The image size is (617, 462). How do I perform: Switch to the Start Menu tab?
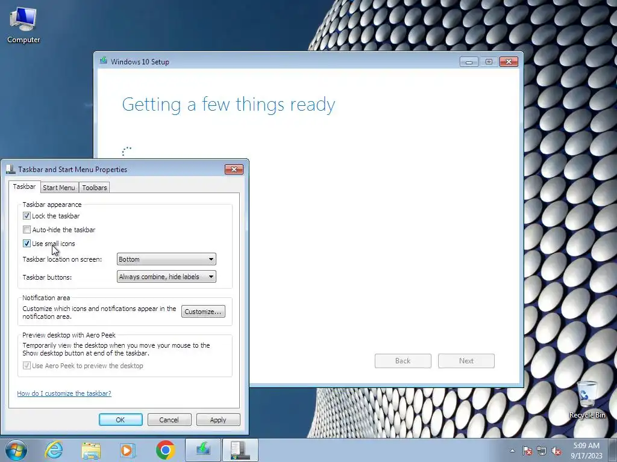[59, 188]
